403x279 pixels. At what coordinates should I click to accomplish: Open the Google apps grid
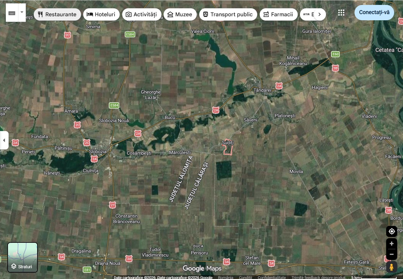341,13
